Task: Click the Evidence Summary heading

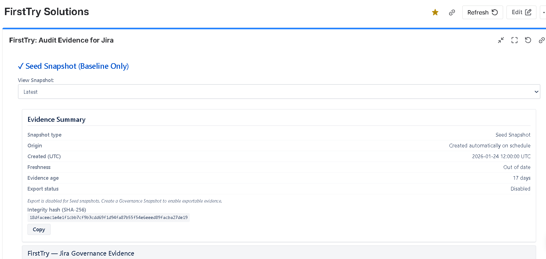Action: coord(56,120)
